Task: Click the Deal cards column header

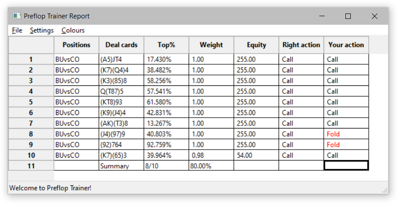Action: pos(121,45)
